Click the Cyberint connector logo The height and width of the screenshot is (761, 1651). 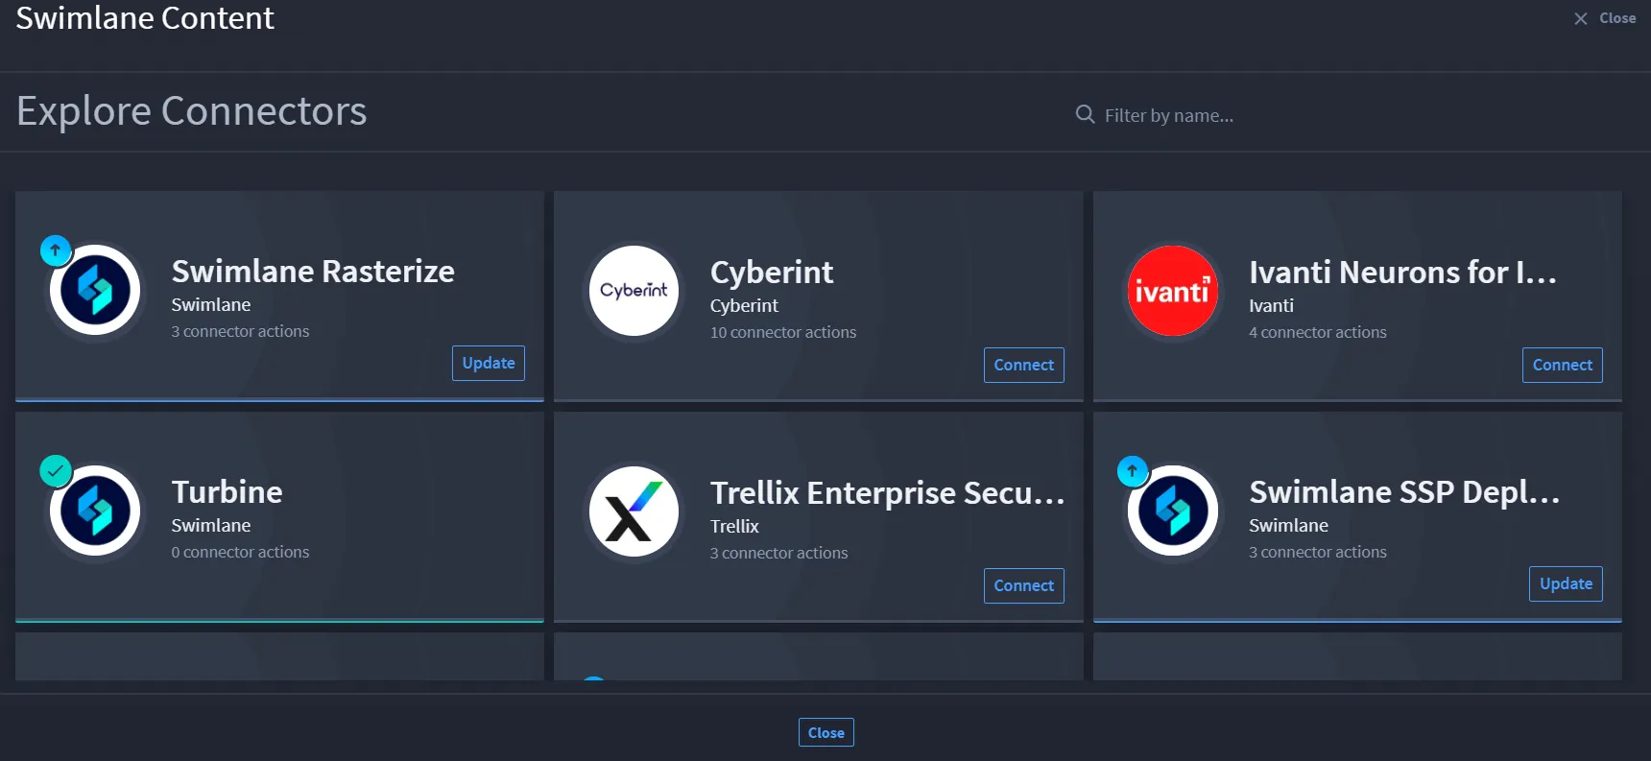[x=634, y=291]
